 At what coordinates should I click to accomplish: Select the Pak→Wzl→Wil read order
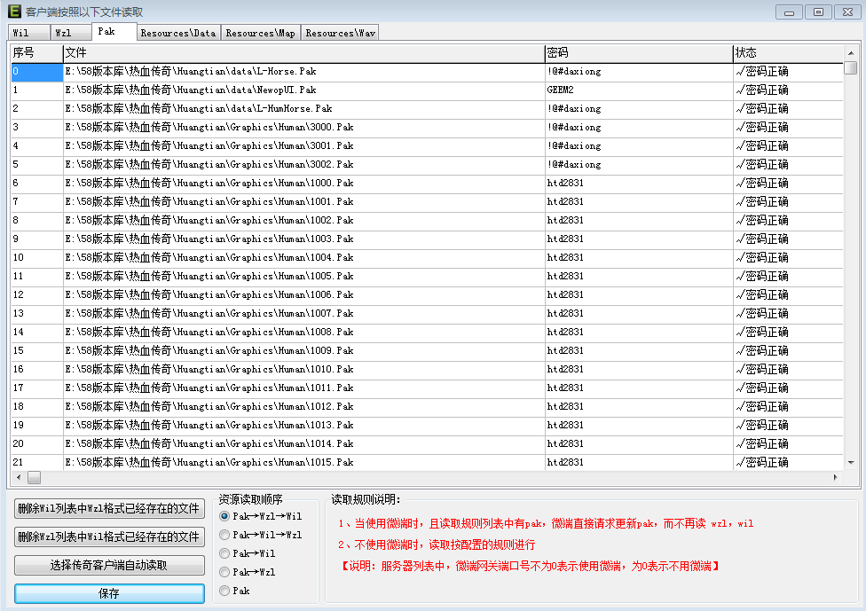click(x=224, y=516)
